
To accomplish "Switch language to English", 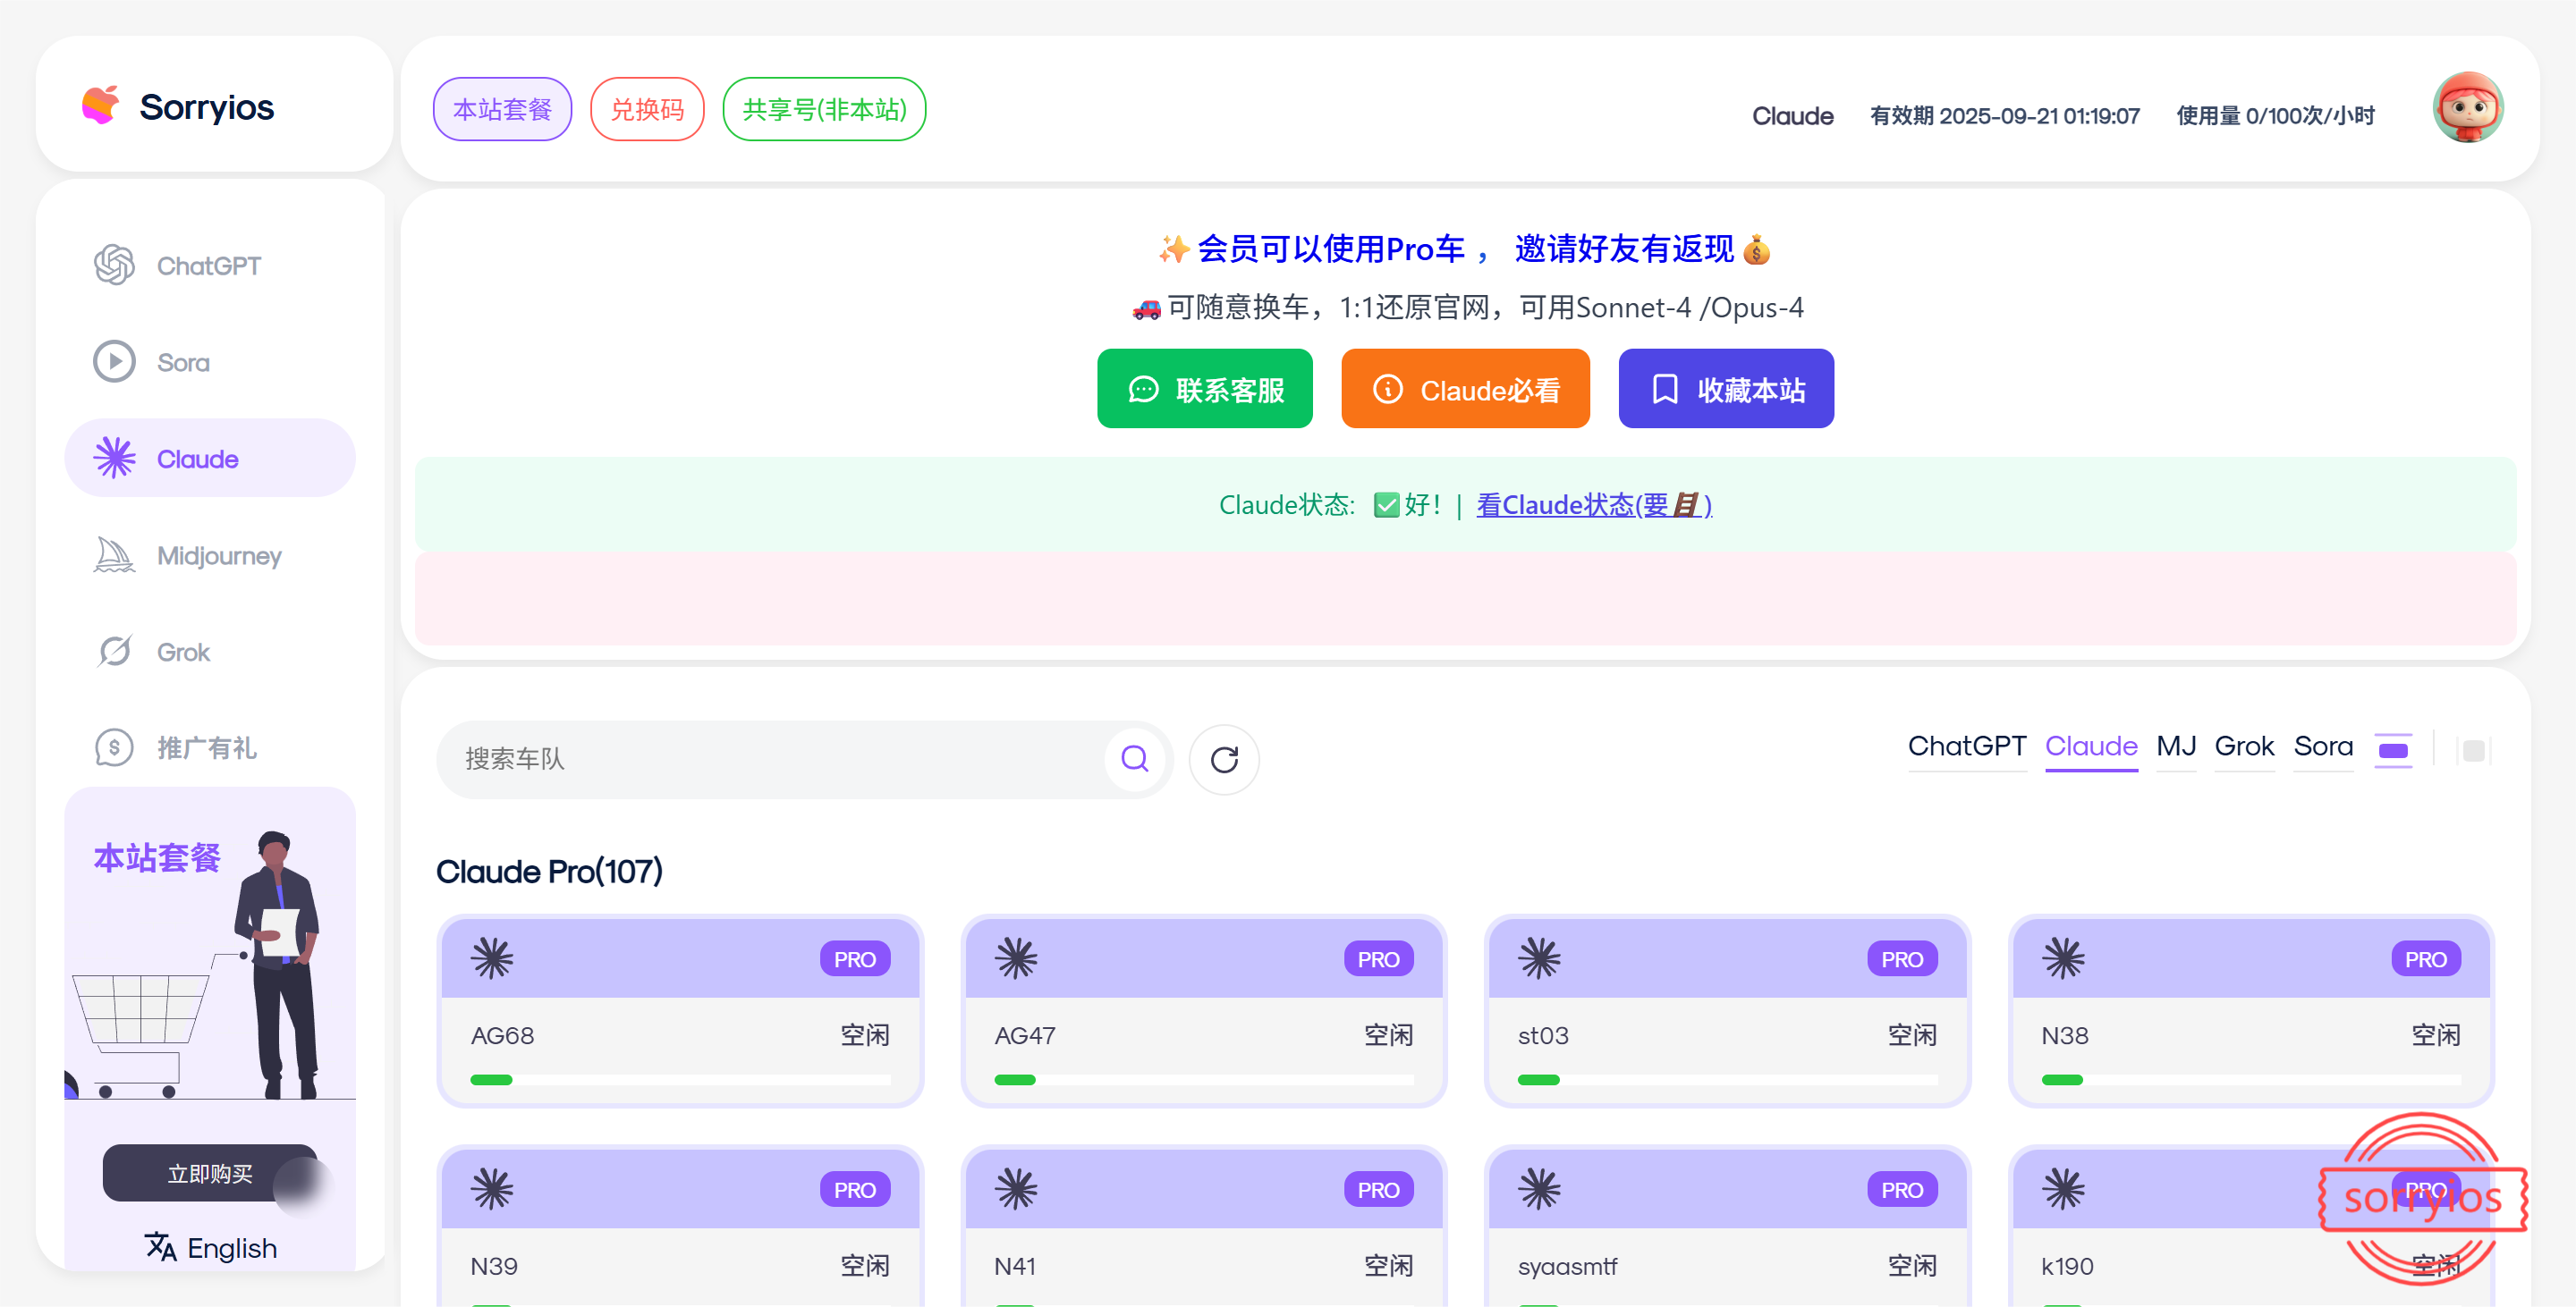I will point(211,1247).
